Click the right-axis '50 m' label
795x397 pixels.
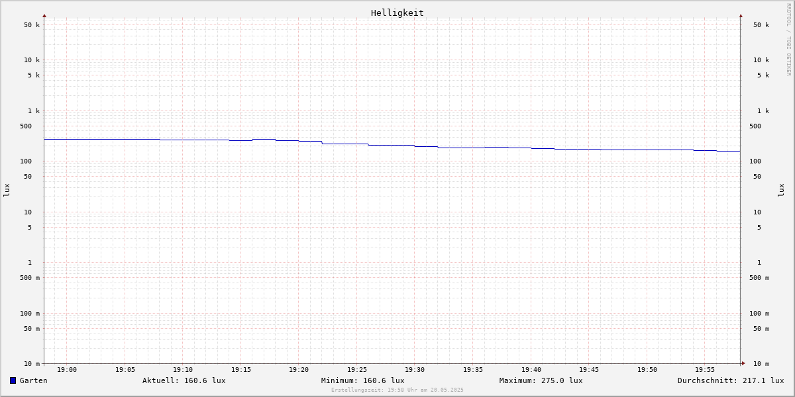pos(761,329)
